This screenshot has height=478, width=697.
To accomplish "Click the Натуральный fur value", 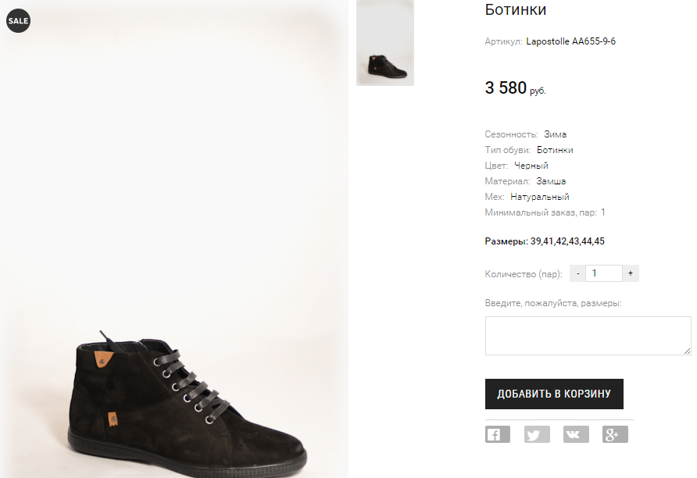I will tap(540, 197).
